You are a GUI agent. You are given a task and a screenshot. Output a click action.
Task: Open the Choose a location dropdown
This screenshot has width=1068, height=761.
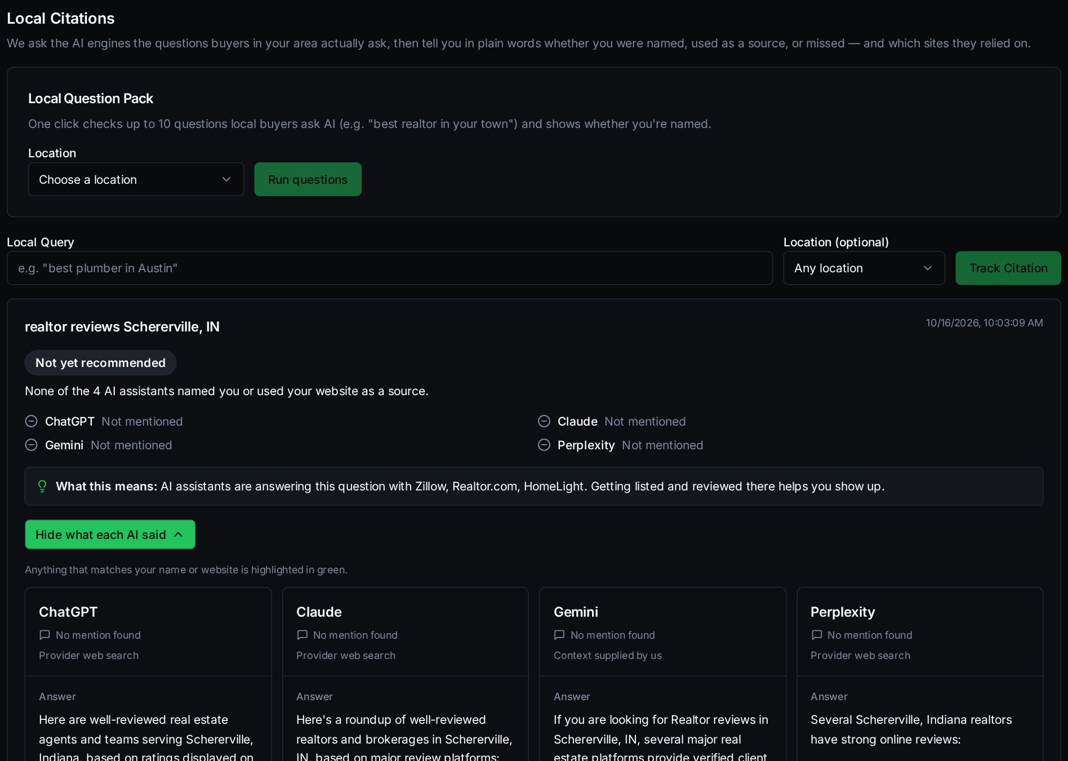coord(136,179)
